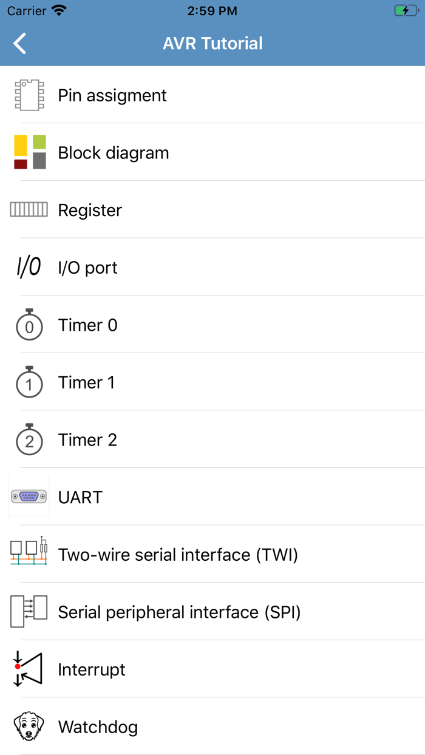Tap the SPI interface diagram icon
Screen dimensions: 425x755
click(x=29, y=611)
